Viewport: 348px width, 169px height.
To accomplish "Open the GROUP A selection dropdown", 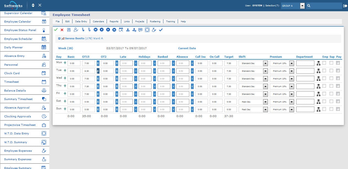I will (302, 5).
